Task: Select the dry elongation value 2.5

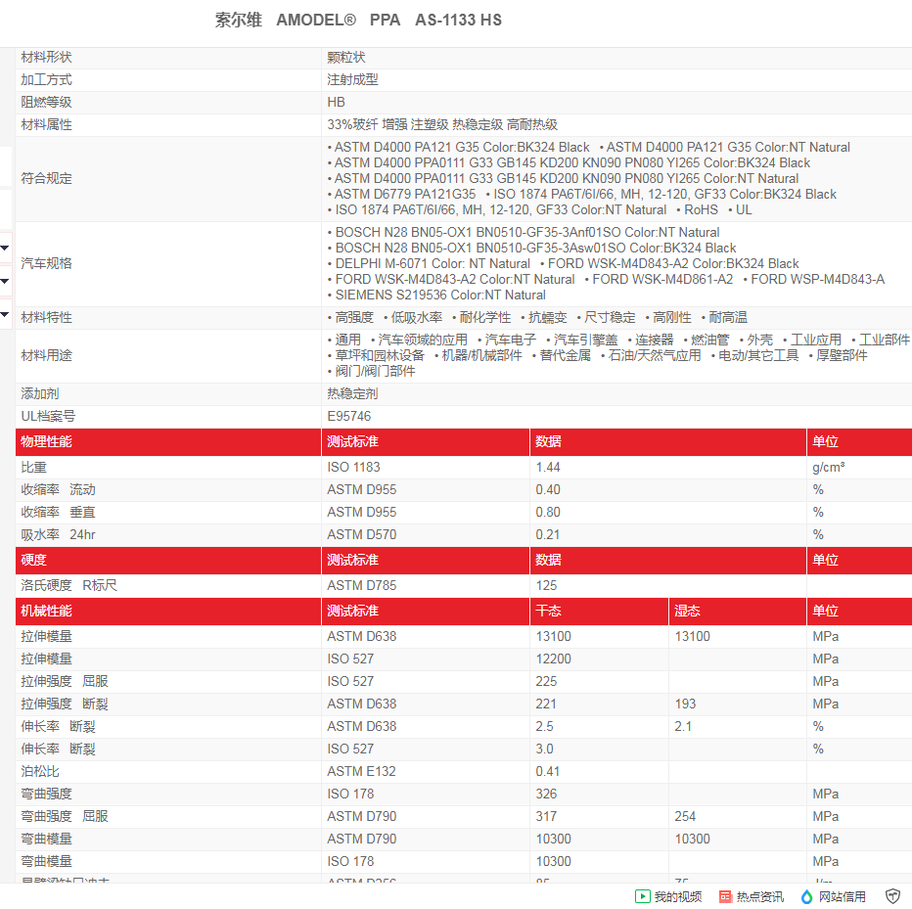Action: [544, 726]
